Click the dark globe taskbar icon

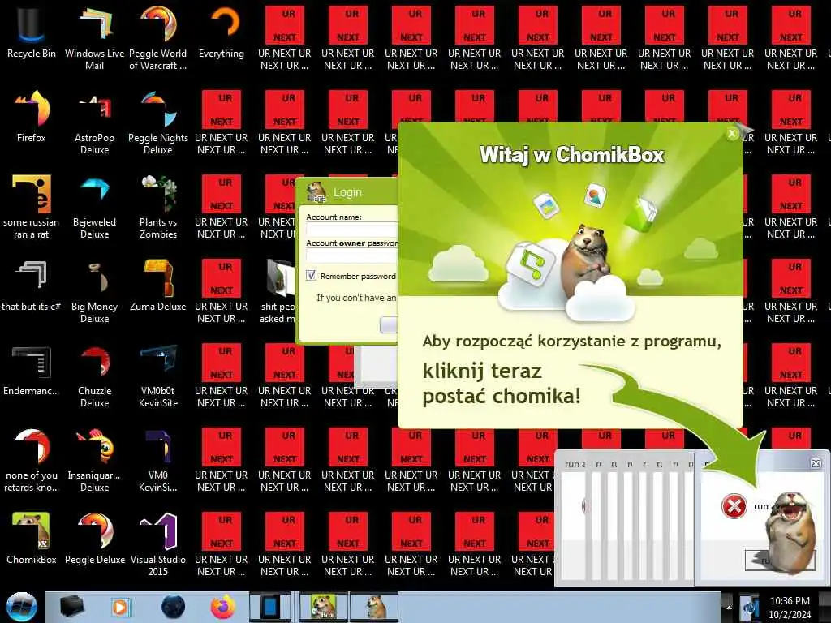(173, 607)
